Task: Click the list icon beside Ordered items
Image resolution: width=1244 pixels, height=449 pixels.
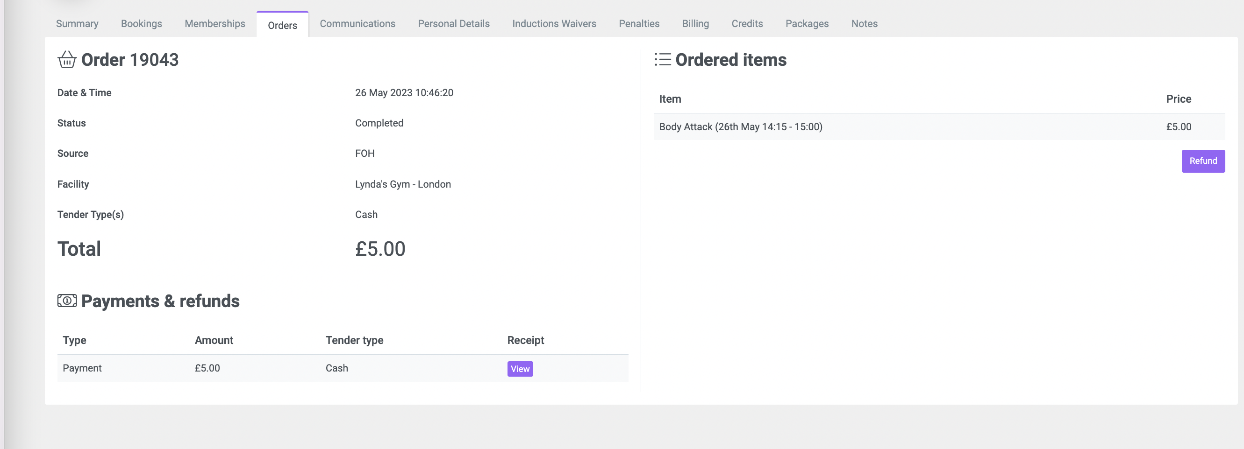Action: (663, 59)
